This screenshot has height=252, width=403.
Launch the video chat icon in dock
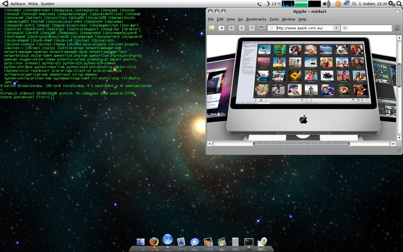coord(195,242)
